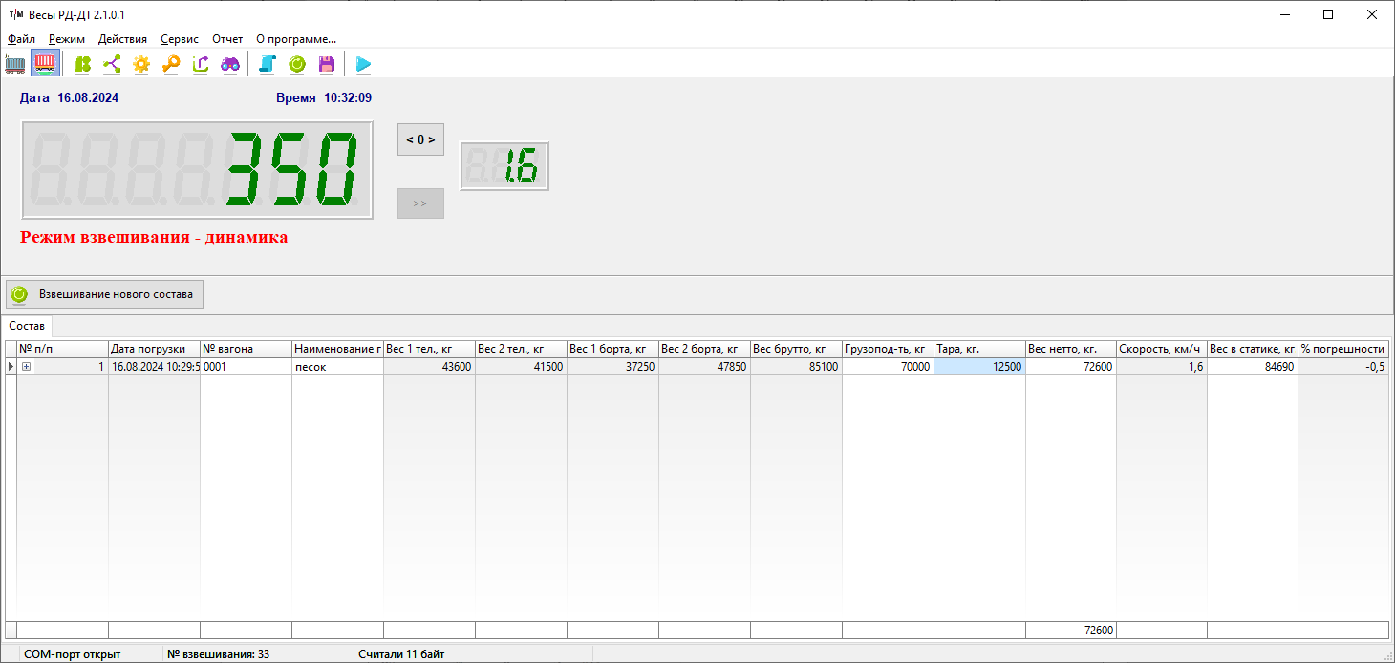Click the orange key toolbar icon
Screen dimensions: 1395x663
pyautogui.click(x=171, y=64)
